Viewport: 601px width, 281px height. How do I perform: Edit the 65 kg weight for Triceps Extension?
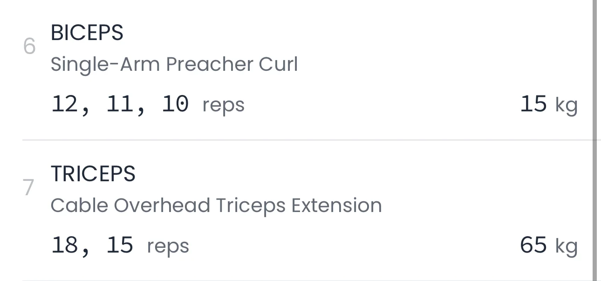tap(533, 245)
